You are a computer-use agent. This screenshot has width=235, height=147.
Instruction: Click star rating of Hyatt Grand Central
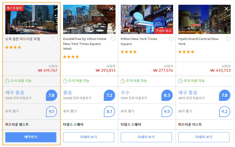coord(186,52)
